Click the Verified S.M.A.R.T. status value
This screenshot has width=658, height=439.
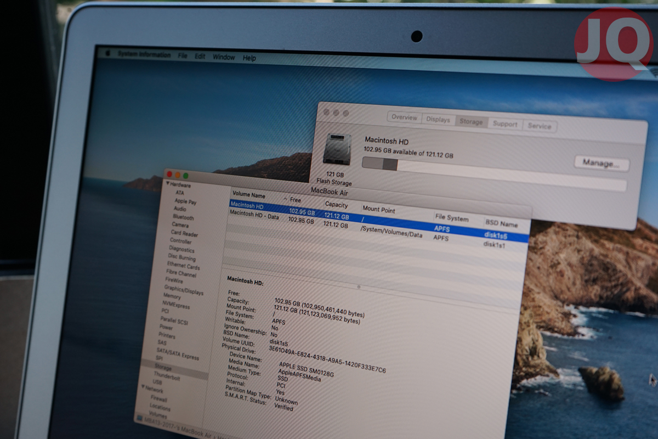click(x=284, y=407)
